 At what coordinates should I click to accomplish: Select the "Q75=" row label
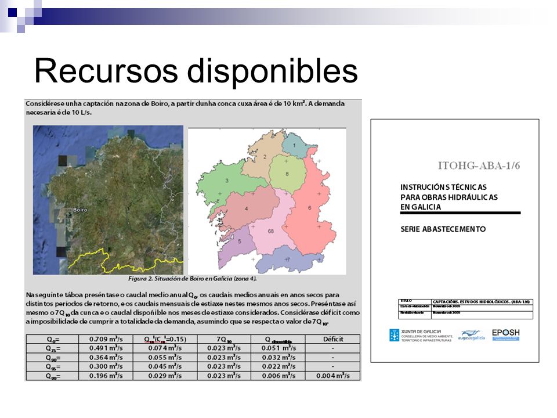52,348
